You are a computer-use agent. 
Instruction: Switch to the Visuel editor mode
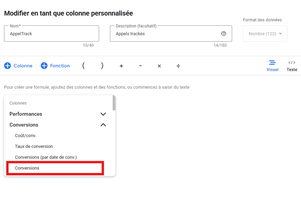272,66
